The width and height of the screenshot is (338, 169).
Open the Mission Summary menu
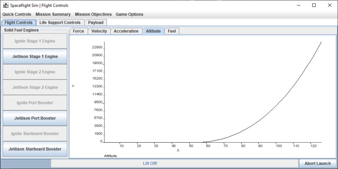[x=53, y=14]
